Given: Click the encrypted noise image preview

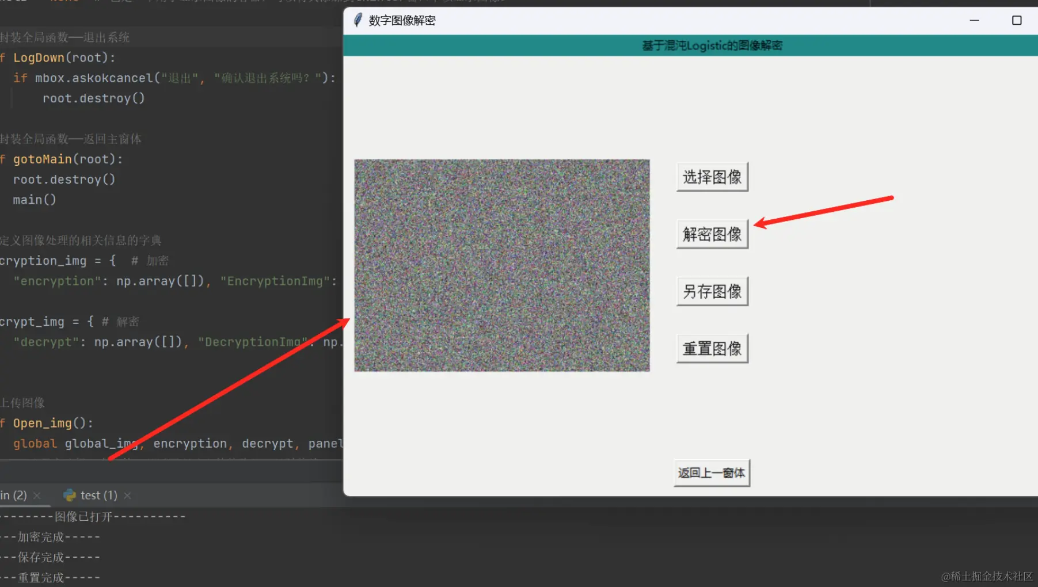Looking at the screenshot, I should 501,265.
